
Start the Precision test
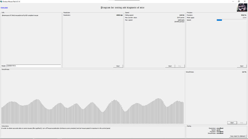point(242,66)
